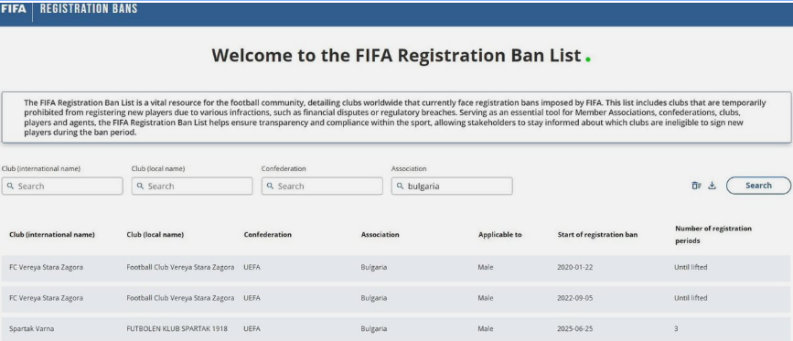Sort by Number of registration periods header

pyautogui.click(x=713, y=235)
